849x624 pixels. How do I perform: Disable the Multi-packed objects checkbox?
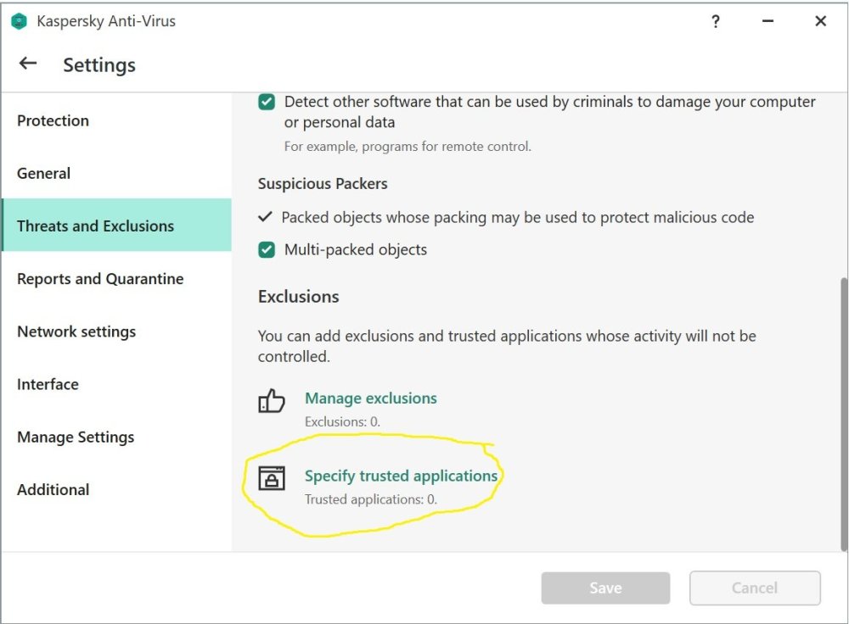coord(266,249)
